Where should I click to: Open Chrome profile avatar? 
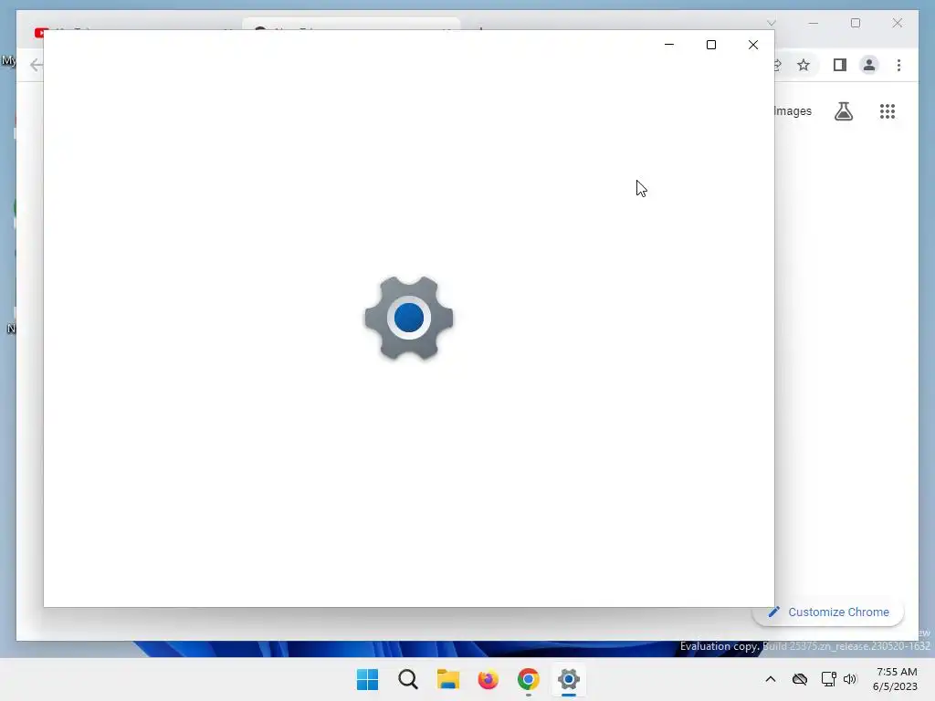tap(869, 65)
